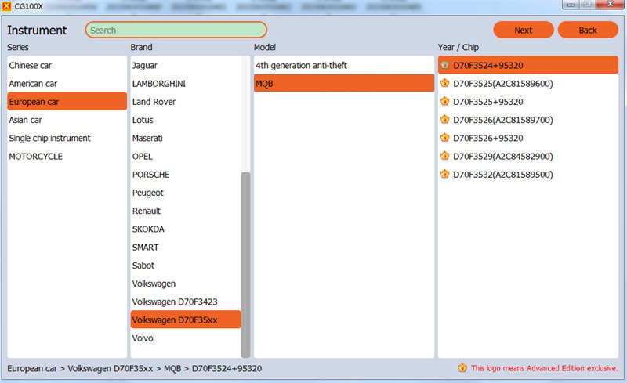This screenshot has width=627, height=383.
Task: Choose Single chip instrument series
Action: click(x=67, y=138)
